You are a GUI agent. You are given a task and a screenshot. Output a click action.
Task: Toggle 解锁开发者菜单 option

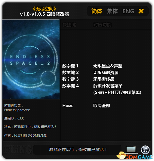pyautogui.click(x=108, y=86)
